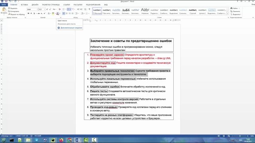Click the Text Effects icon
The height and width of the screenshot is (143, 255).
49,14
